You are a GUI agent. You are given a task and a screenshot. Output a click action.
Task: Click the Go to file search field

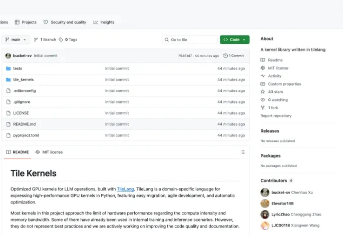(x=190, y=40)
